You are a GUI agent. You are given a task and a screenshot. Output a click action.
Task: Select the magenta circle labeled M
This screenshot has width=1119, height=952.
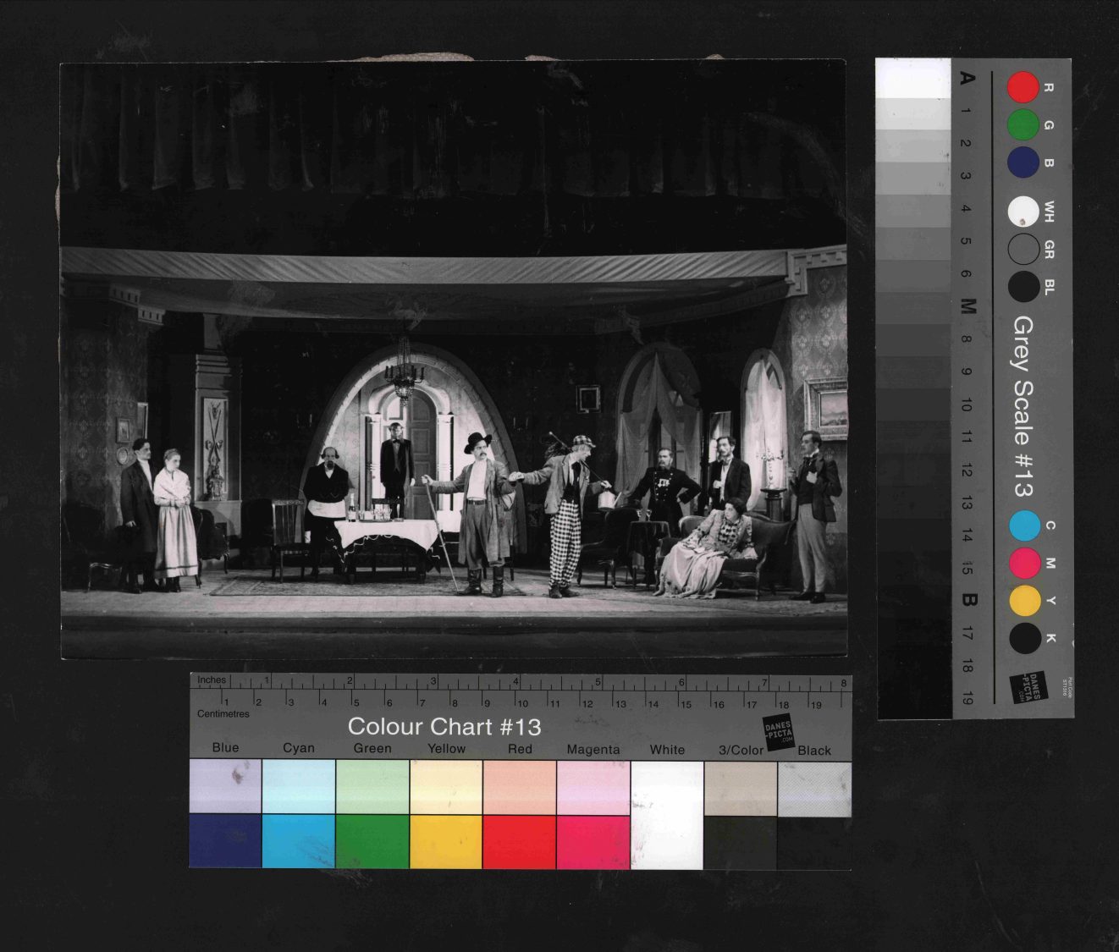pos(1024,563)
